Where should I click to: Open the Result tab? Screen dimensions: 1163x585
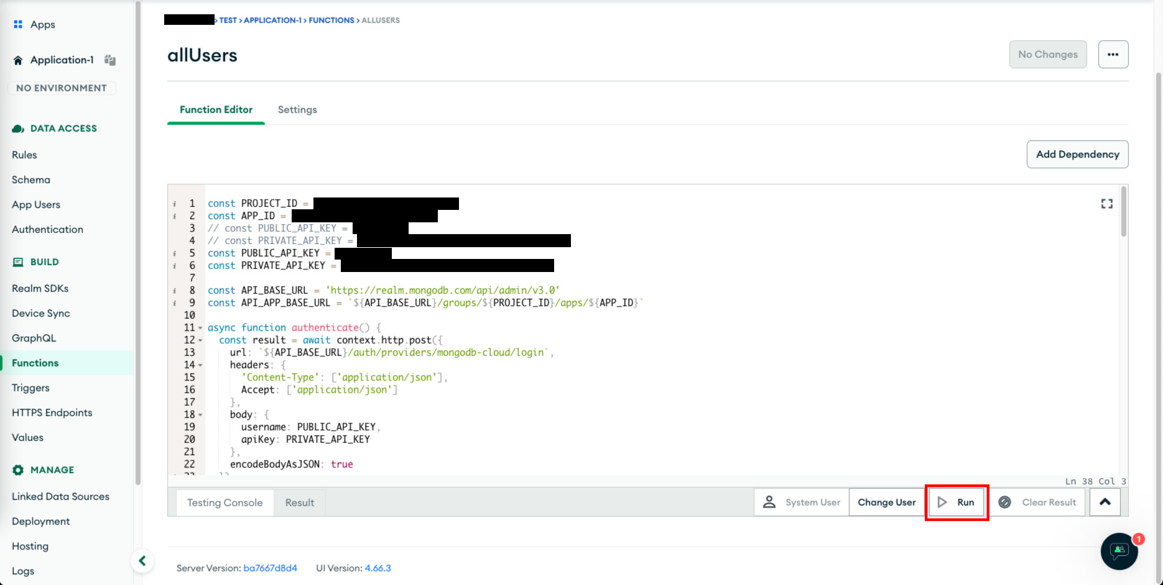pos(299,503)
